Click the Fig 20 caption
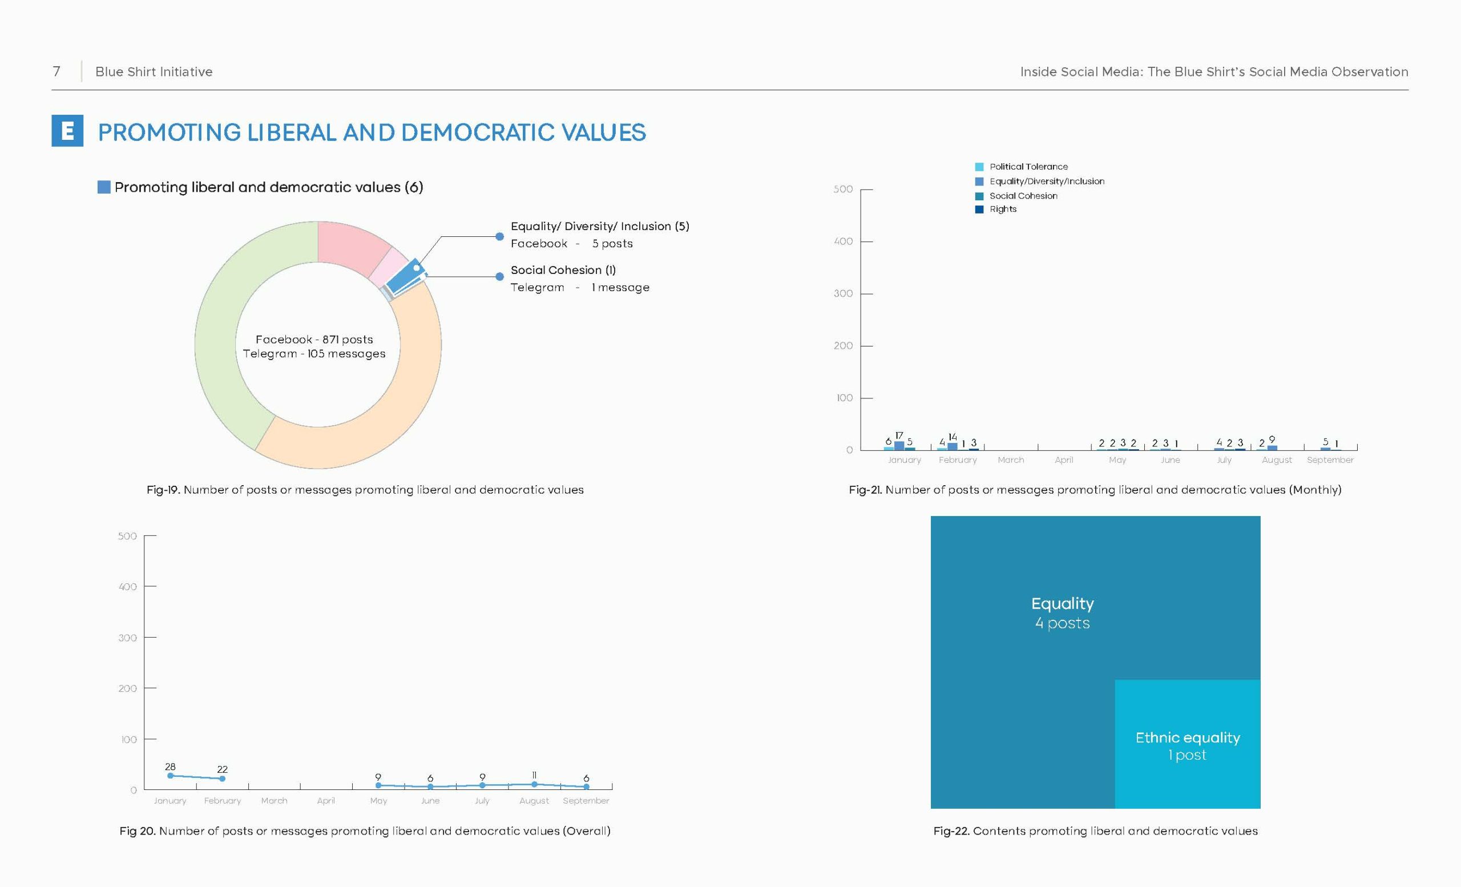Viewport: 1461px width, 887px height. 365,830
